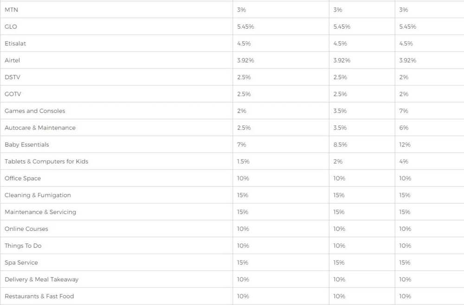Click the MTN row label
464x305 pixels.
11,10
